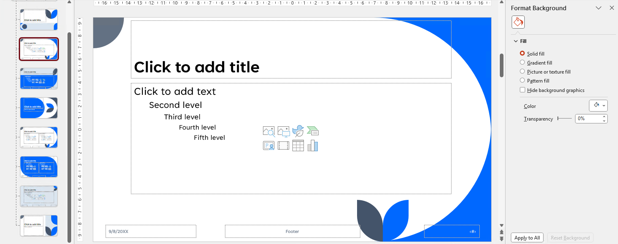Click the thumbnail pane vertical scrollbar thumb
618x244 pixels.
coord(69,137)
